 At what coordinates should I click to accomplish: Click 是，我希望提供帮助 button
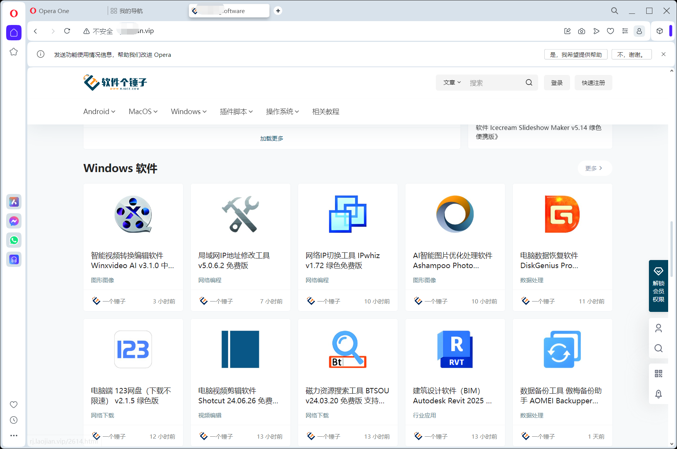tap(576, 55)
